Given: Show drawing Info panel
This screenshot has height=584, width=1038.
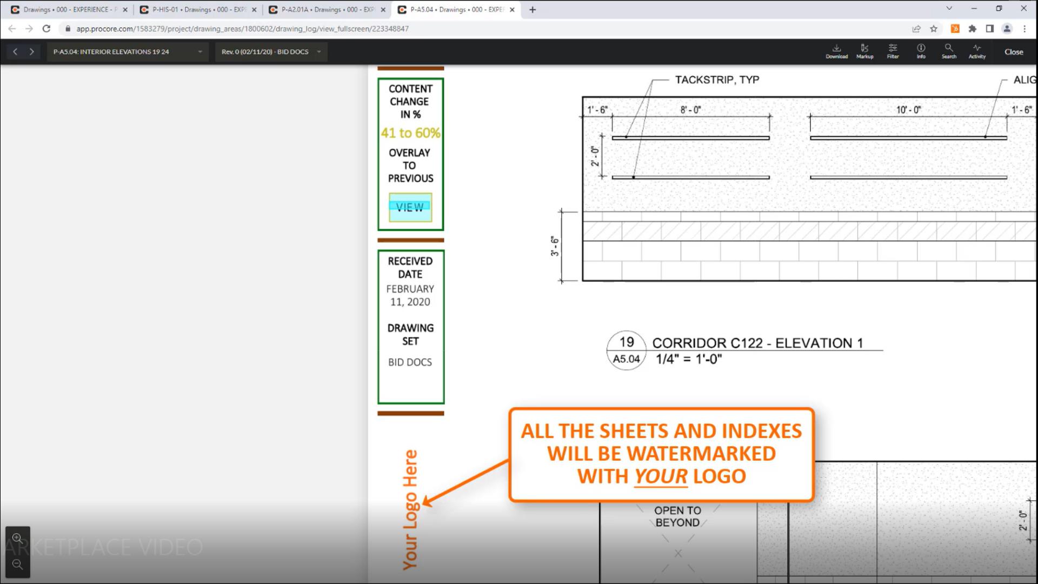Looking at the screenshot, I should click(x=921, y=51).
